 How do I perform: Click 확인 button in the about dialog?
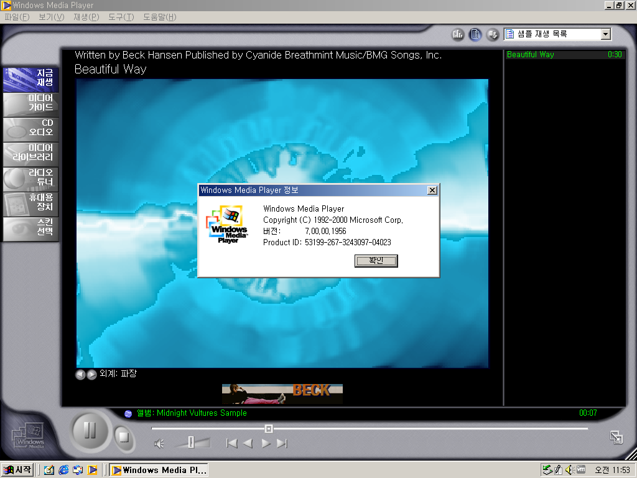376,261
